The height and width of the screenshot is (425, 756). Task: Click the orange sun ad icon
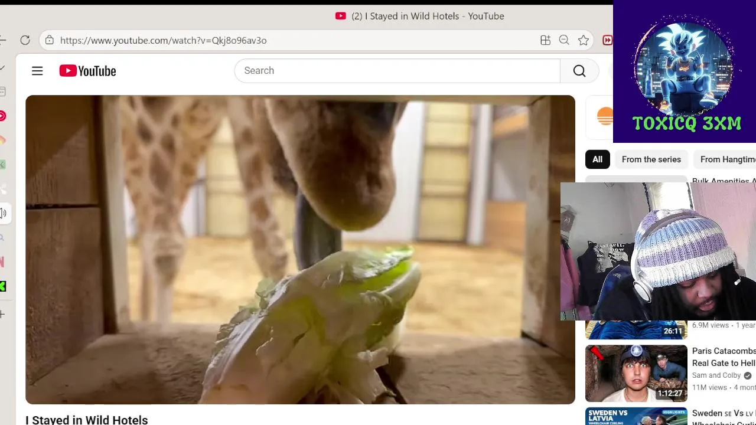click(x=605, y=116)
